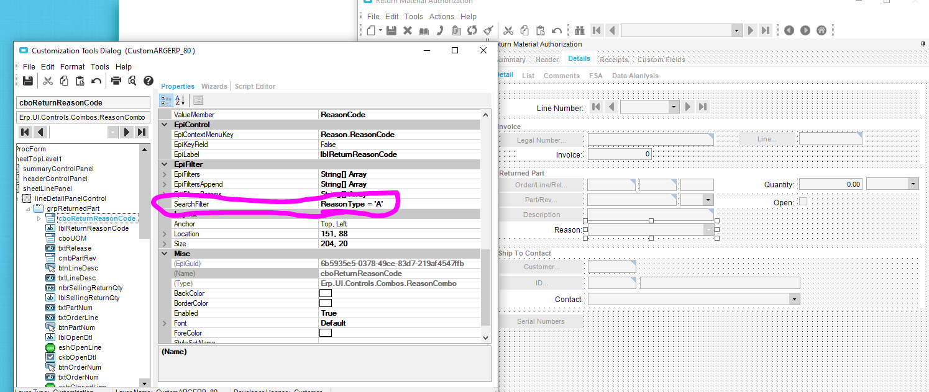Collapse the EpiFilter property category

click(x=165, y=164)
